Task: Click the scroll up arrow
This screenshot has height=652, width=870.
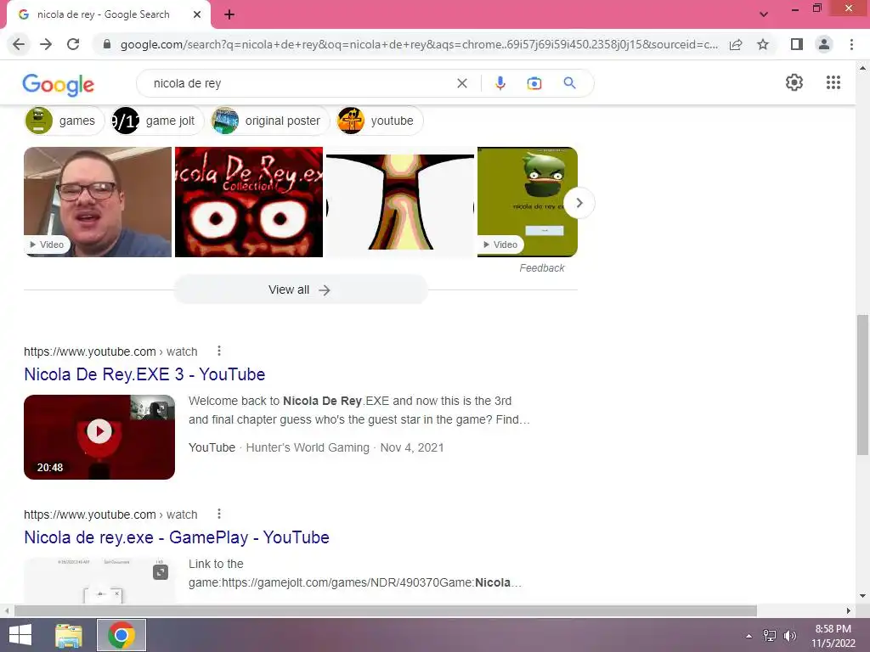Action: point(862,68)
